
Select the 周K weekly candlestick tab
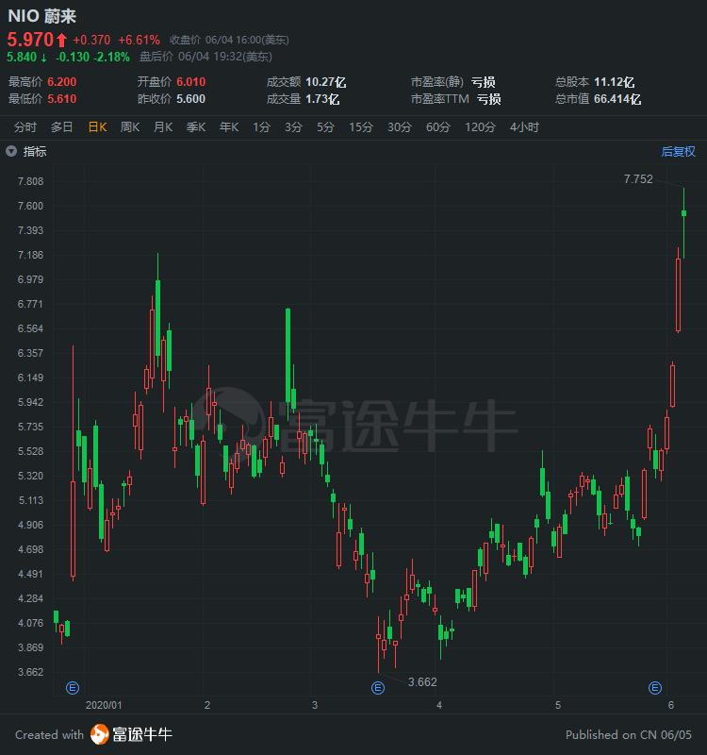(x=130, y=127)
